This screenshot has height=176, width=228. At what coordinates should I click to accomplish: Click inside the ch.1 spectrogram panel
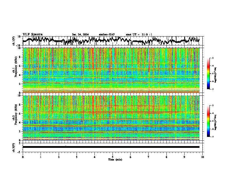111,70
